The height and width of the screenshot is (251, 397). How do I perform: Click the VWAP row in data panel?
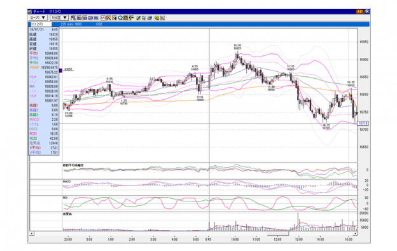tap(43, 67)
